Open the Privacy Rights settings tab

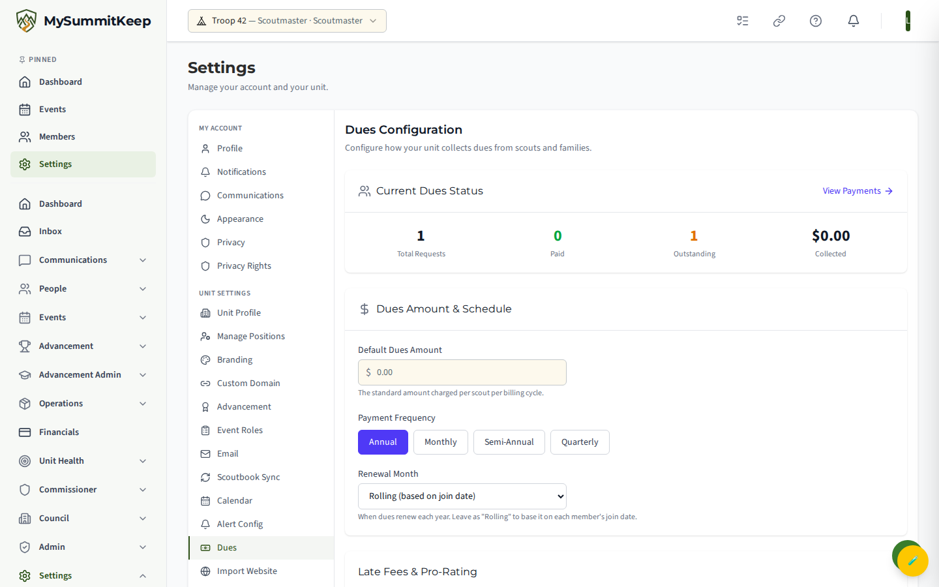[x=261, y=266]
